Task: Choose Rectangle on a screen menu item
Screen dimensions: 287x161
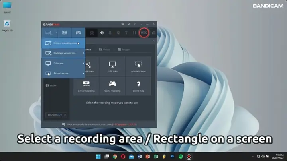Action: pyautogui.click(x=63, y=53)
